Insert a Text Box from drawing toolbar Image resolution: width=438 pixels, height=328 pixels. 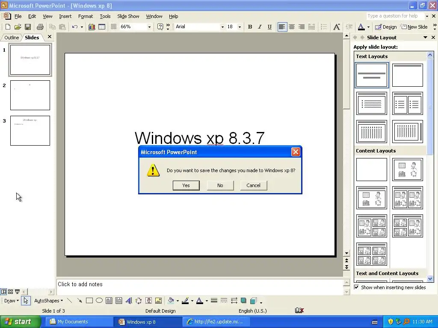pos(109,301)
